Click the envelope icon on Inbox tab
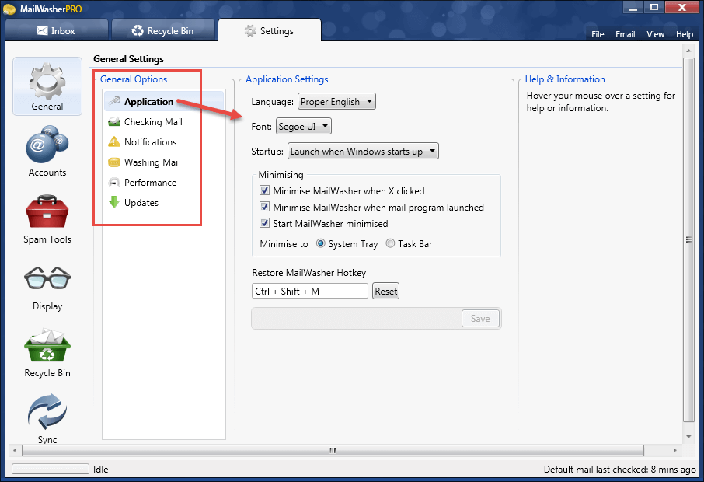The height and width of the screenshot is (482, 704). 42,30
